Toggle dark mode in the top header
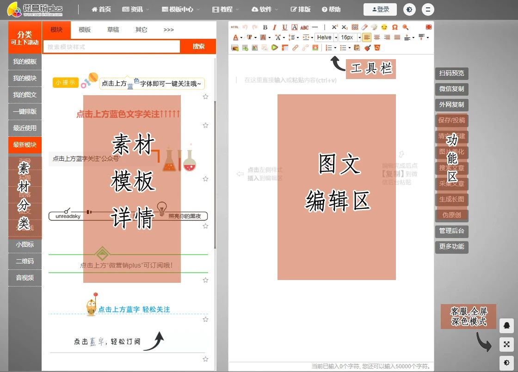518x372 pixels. click(x=409, y=10)
